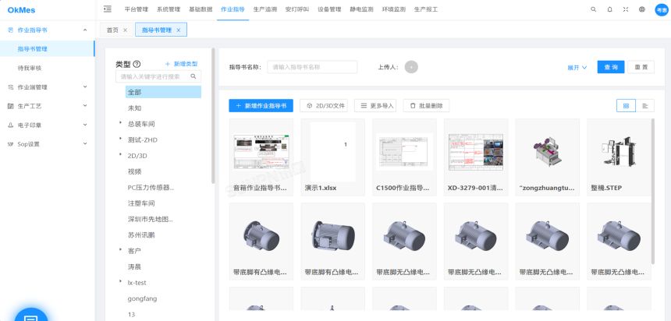Open the 静电监测 top menu

[x=361, y=9]
